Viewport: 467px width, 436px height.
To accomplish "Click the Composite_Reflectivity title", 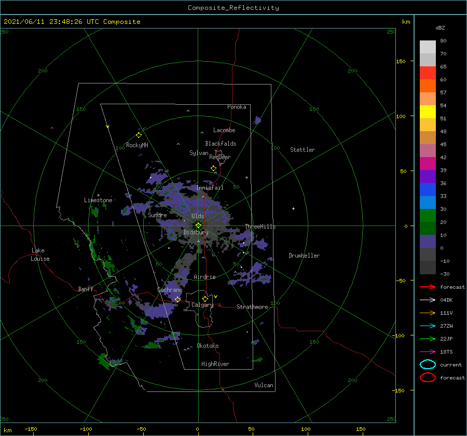I will pyautogui.click(x=233, y=8).
